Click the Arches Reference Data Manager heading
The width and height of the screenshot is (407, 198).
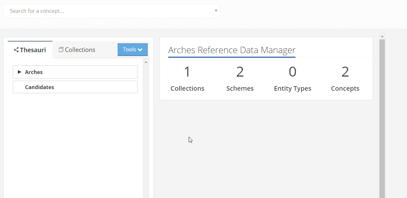point(232,50)
